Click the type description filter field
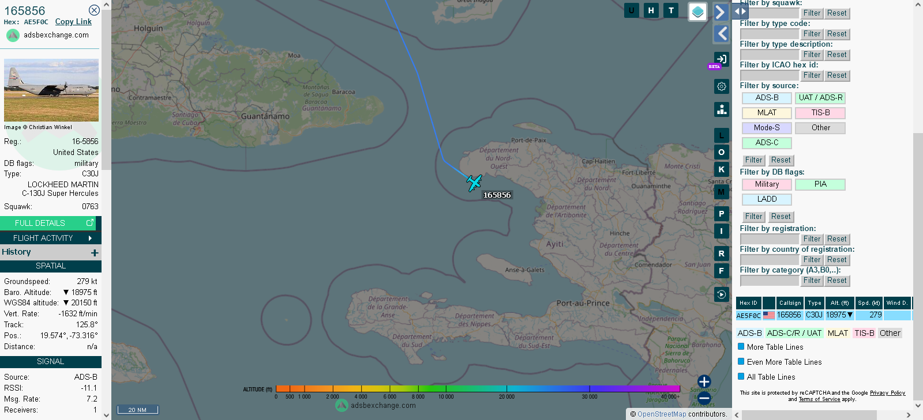923x420 pixels. pos(770,55)
